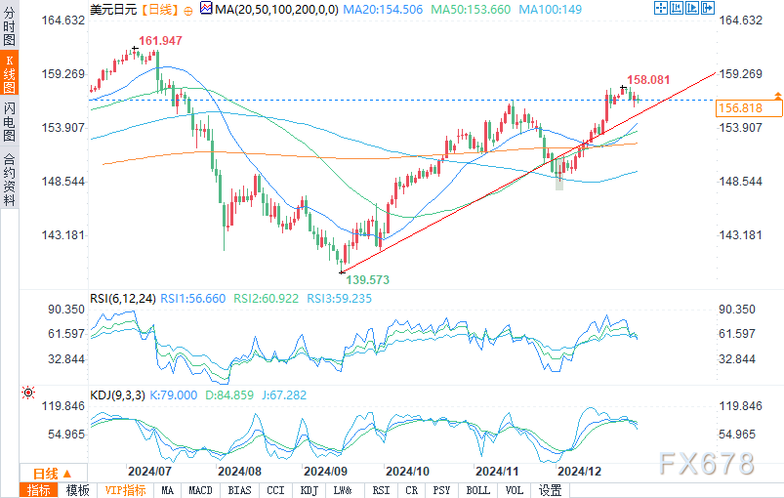Click the crosshair marker at 158.081 peak

[622, 89]
